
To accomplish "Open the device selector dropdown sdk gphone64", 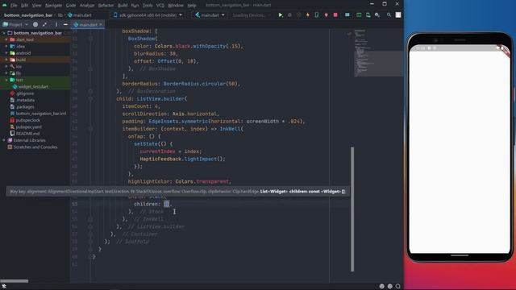I will click(x=148, y=15).
